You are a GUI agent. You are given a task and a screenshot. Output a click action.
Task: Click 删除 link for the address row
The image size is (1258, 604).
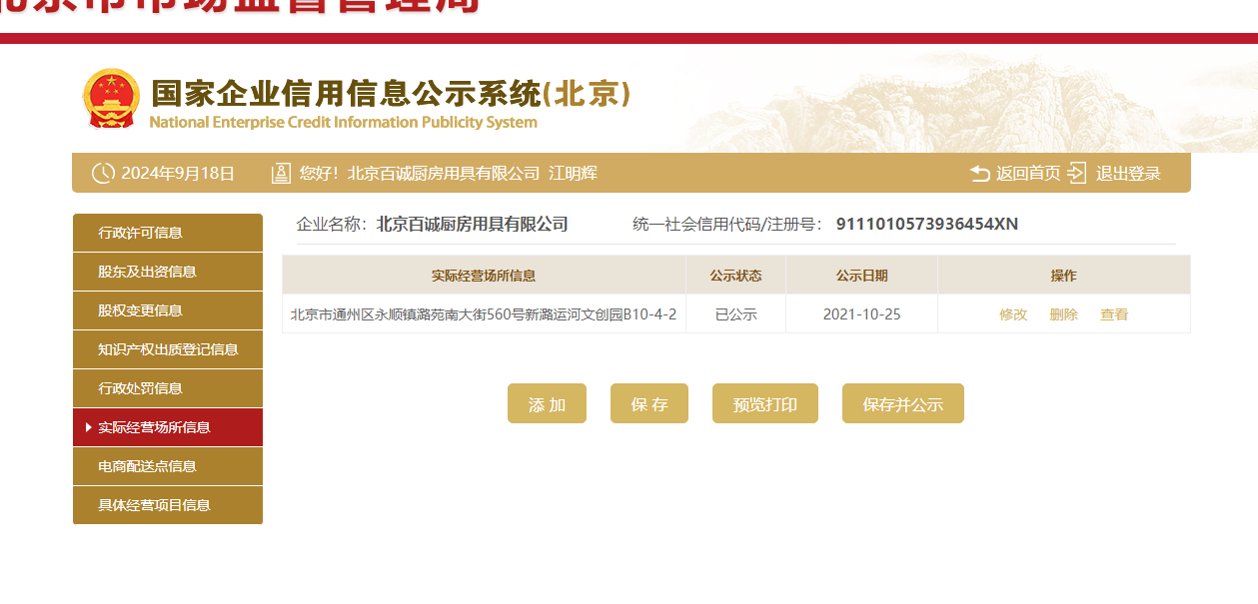click(x=1064, y=313)
